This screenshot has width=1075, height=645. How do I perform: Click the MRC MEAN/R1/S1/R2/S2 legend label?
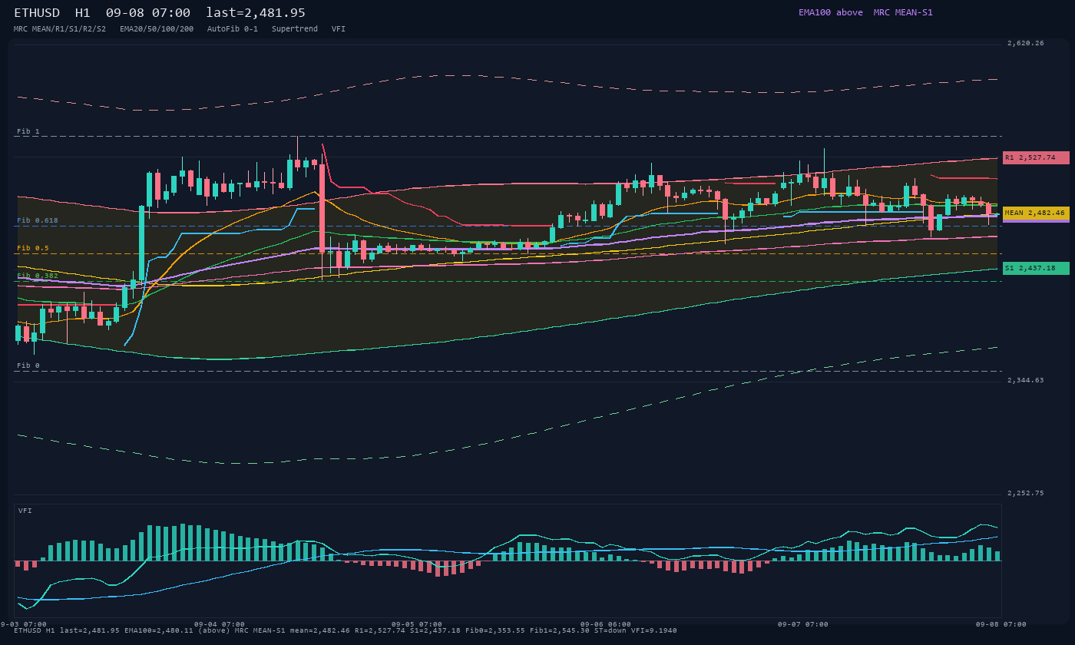[x=60, y=28]
